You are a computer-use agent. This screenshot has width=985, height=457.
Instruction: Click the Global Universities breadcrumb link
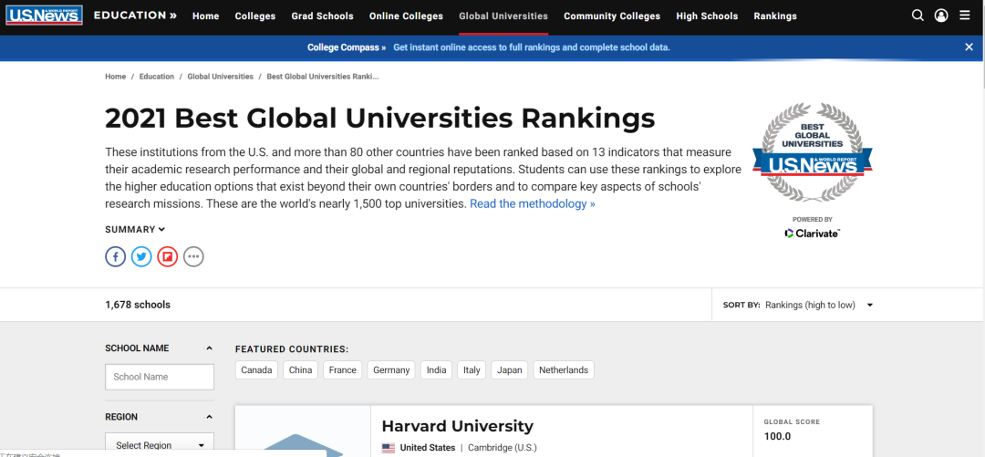coord(221,77)
